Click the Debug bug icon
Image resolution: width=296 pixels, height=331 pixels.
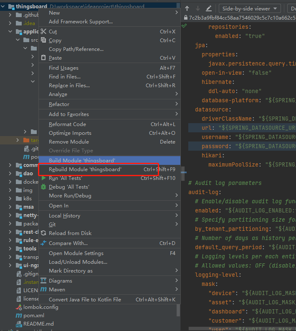pos(43,187)
